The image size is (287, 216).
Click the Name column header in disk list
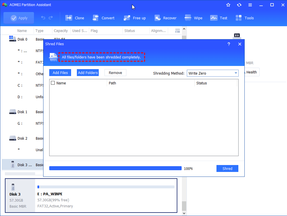(22, 31)
